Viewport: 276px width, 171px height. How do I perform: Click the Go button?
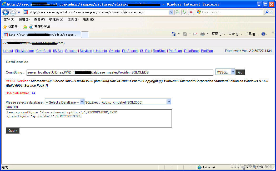click(240, 72)
